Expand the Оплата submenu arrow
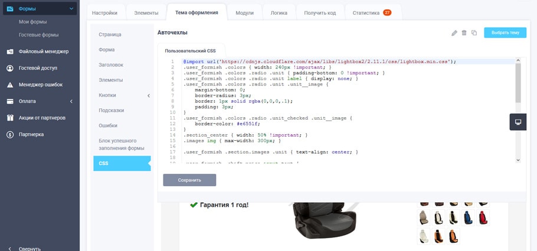537x251 pixels. click(71, 101)
